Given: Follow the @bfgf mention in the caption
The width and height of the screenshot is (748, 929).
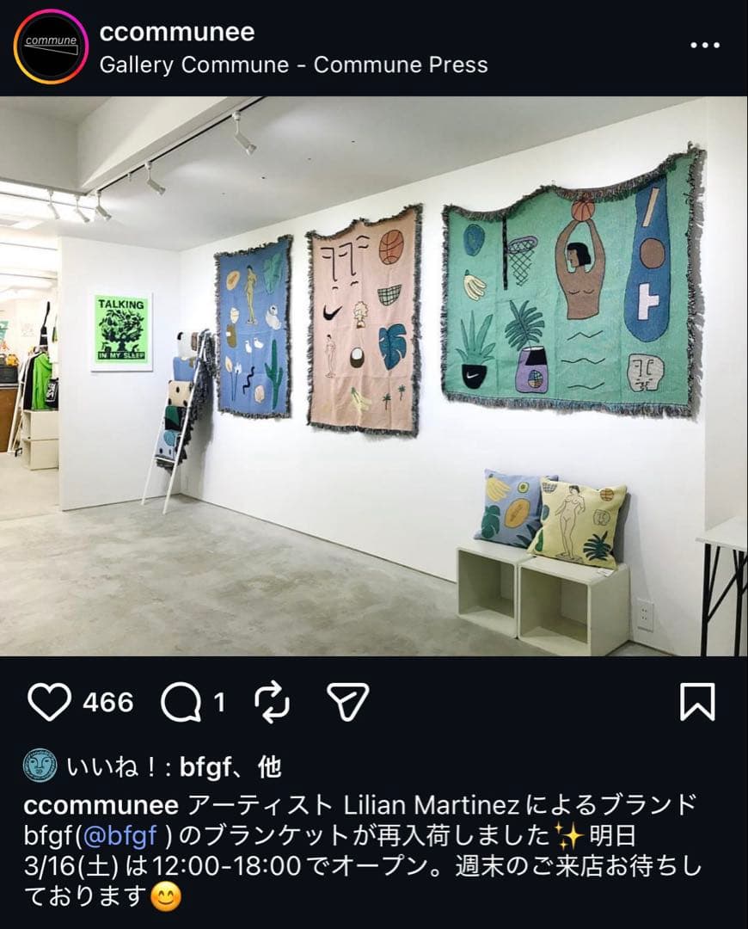Looking at the screenshot, I should tap(122, 836).
